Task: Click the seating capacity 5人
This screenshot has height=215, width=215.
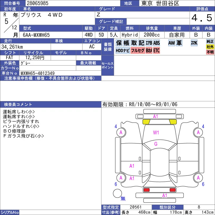Action: point(114,35)
